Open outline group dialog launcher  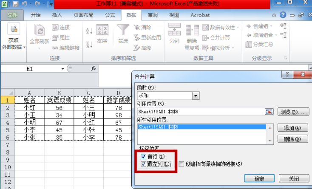[x=286, y=58]
